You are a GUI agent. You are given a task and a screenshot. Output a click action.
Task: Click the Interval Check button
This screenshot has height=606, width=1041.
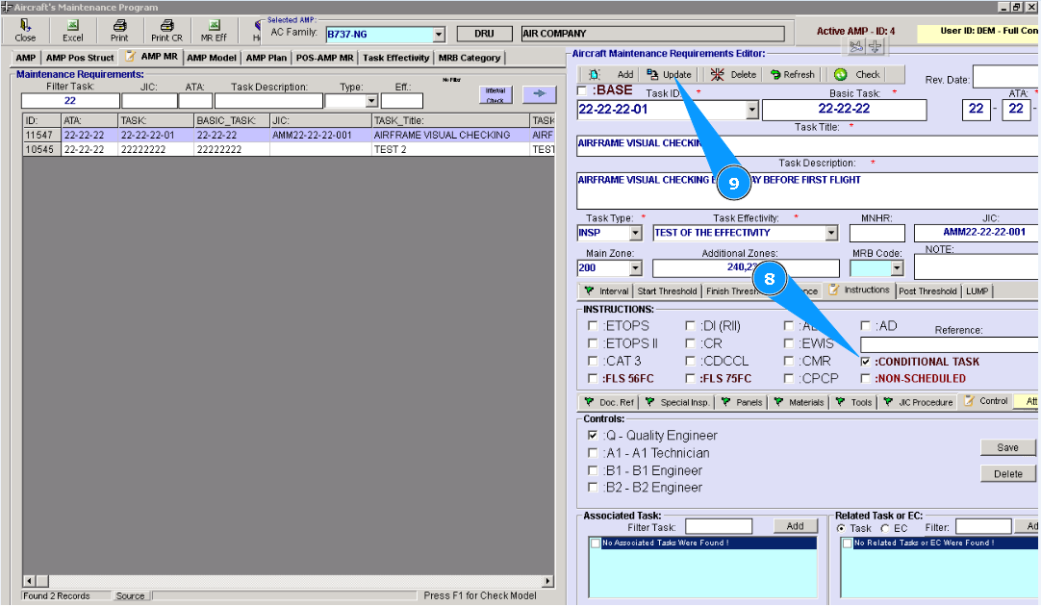pos(495,95)
